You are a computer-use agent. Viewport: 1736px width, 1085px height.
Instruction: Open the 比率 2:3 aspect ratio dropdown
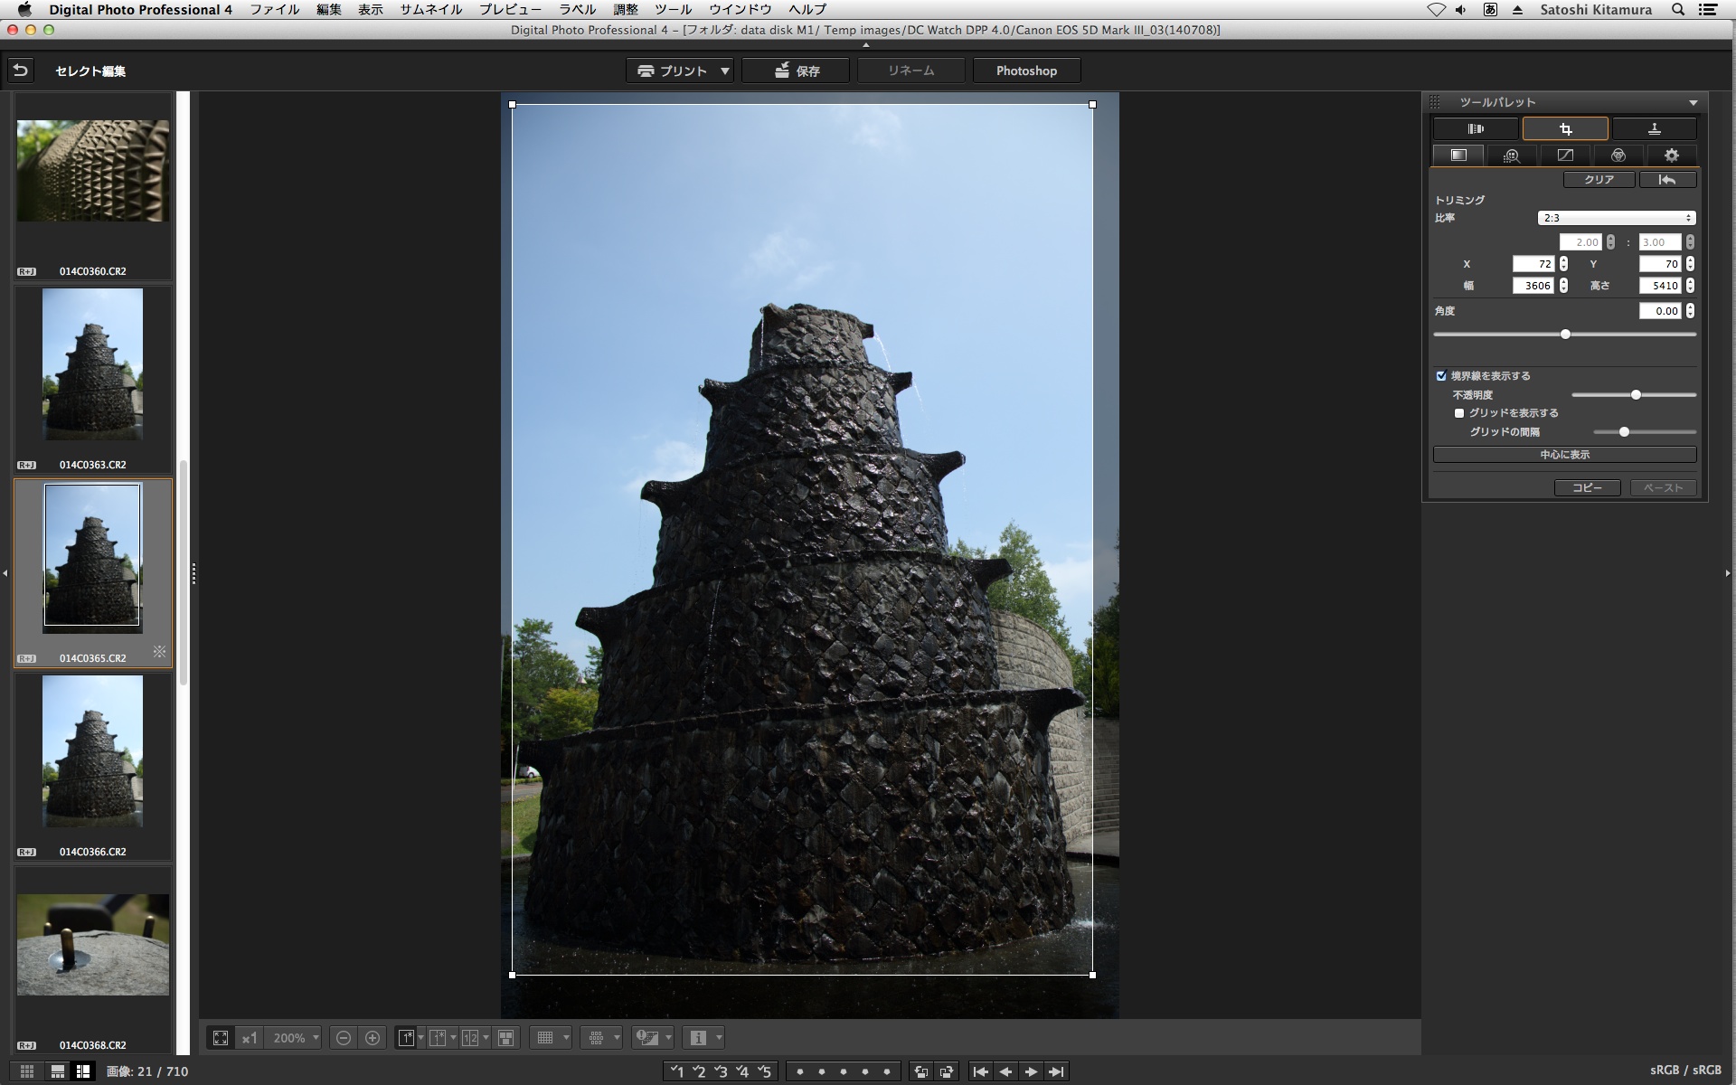[x=1616, y=218]
